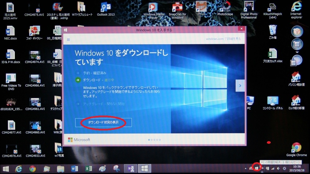Screen dimensions: 310x174
Task: Open PhotoScape desktop shortcut
Action: pyautogui.click(x=225, y=9)
